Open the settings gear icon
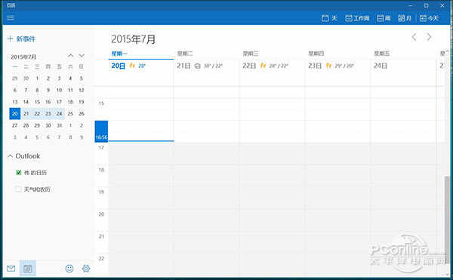The height and width of the screenshot is (280, 453). pyautogui.click(x=86, y=269)
